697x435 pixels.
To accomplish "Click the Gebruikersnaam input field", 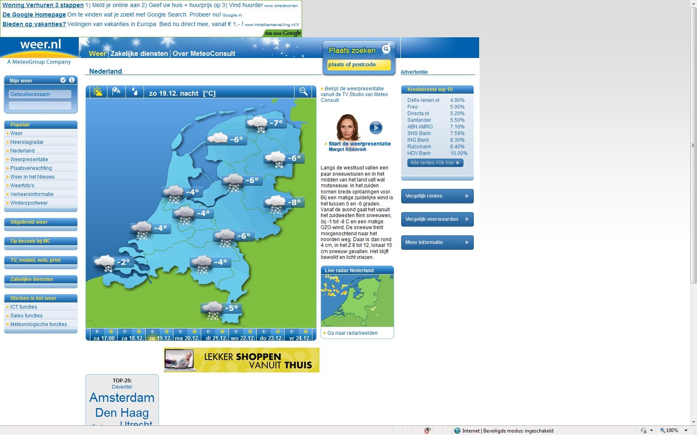I will [40, 94].
